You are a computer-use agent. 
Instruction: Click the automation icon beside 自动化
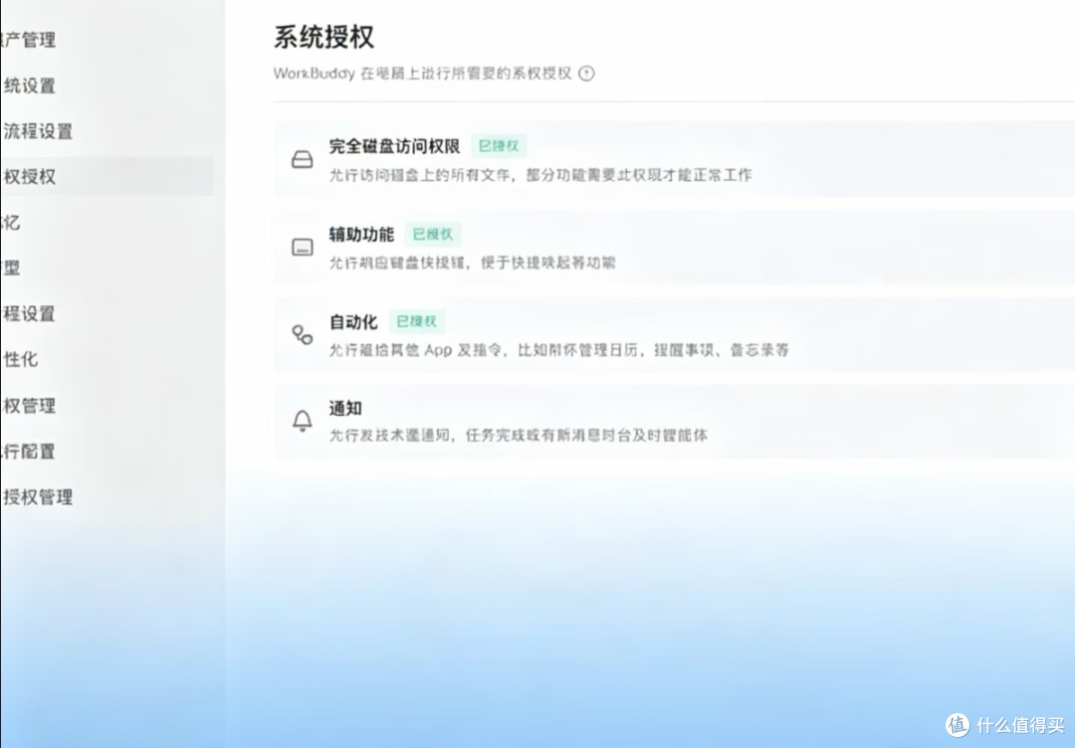pos(303,335)
